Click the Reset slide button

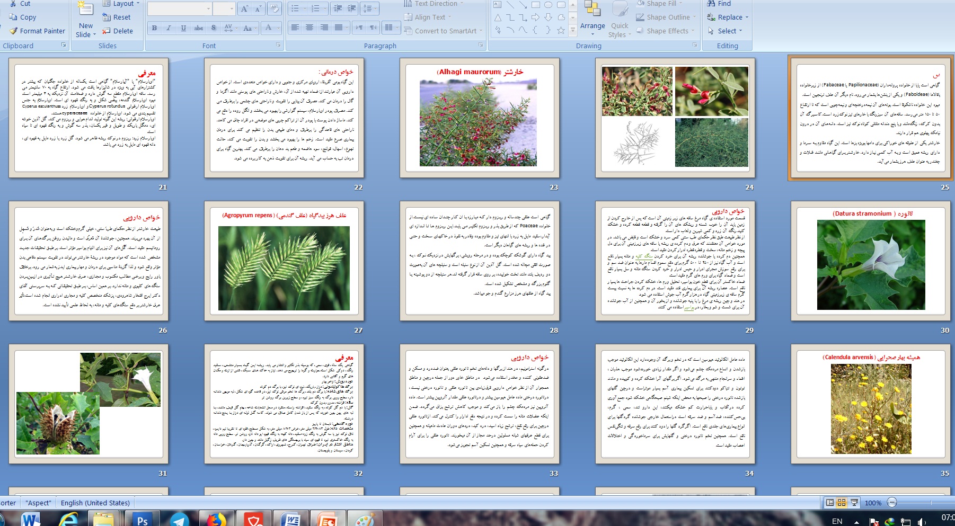(116, 17)
